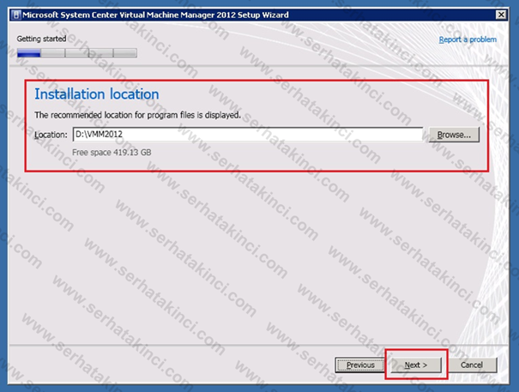Image resolution: width=519 pixels, height=392 pixels.
Task: Cancel the setup wizard
Action: pyautogui.click(x=472, y=365)
